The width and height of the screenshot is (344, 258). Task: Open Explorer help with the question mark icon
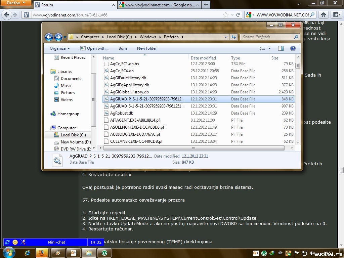[293, 48]
